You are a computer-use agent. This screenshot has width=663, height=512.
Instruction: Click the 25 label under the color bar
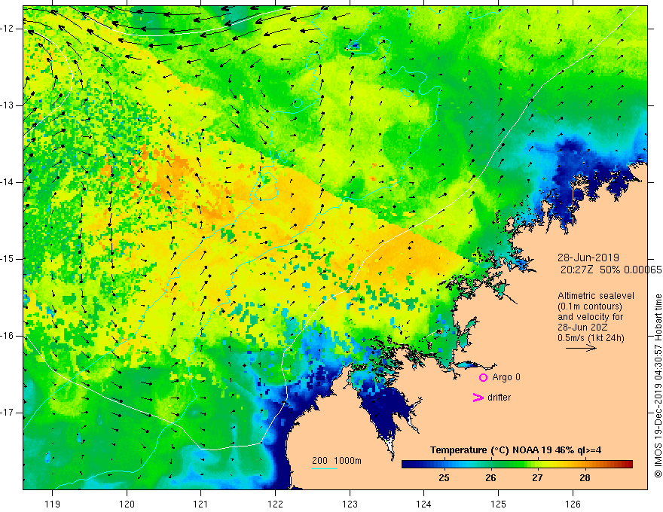pyautogui.click(x=444, y=478)
